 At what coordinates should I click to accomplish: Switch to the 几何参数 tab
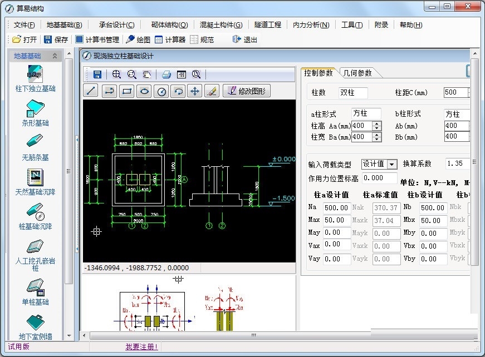click(x=358, y=73)
